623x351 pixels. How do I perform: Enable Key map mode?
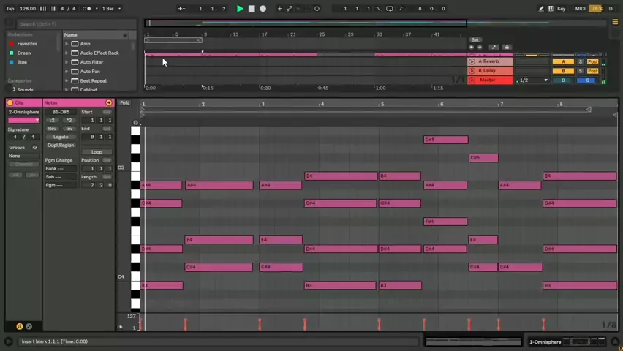[562, 8]
